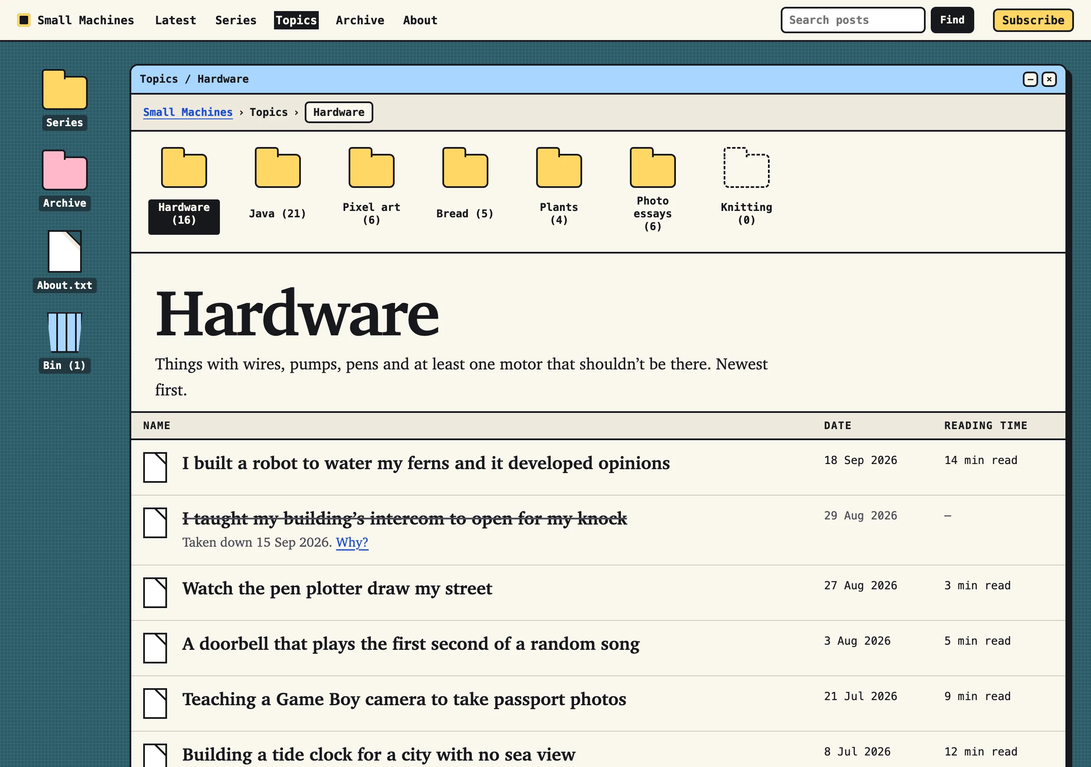
Task: Click file icon beside doorbell post
Action: coord(155,648)
